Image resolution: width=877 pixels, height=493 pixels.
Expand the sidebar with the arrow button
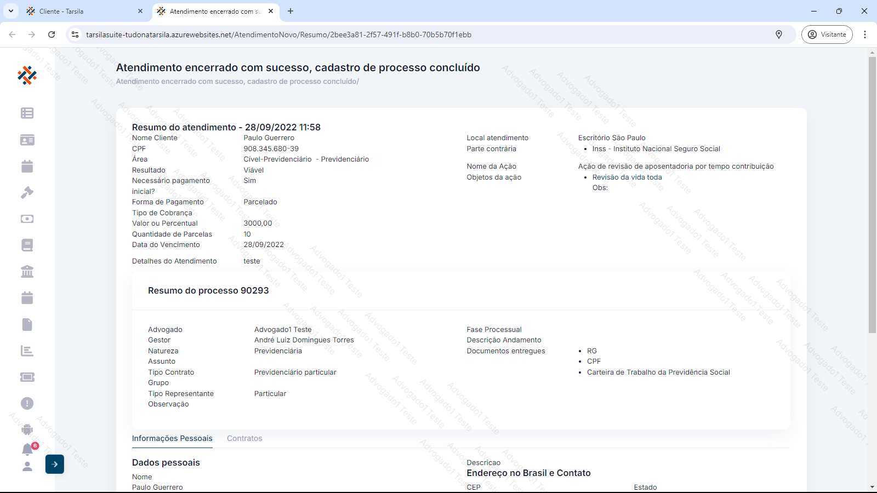[55, 464]
